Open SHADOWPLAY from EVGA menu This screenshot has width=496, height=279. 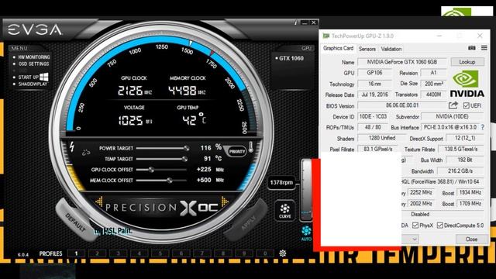(33, 84)
